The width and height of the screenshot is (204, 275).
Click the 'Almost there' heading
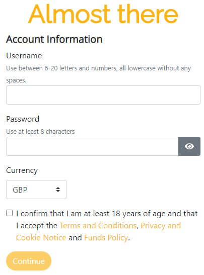[x=103, y=14]
